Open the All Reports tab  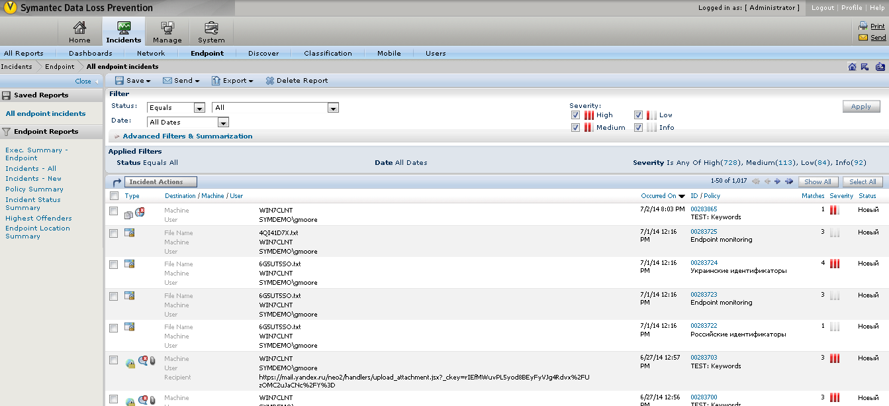click(x=24, y=53)
